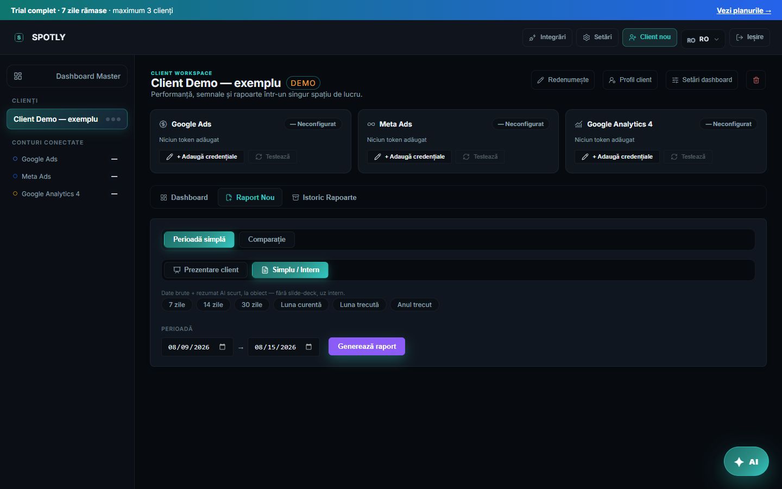Choose the 7 zile preset
This screenshot has width=782, height=489.
177,305
